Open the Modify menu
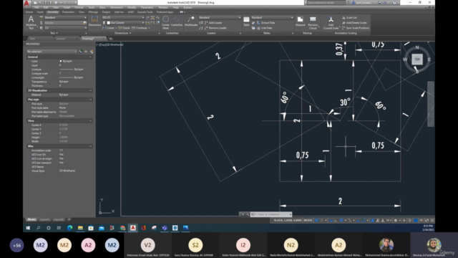 pyautogui.click(x=132, y=8)
